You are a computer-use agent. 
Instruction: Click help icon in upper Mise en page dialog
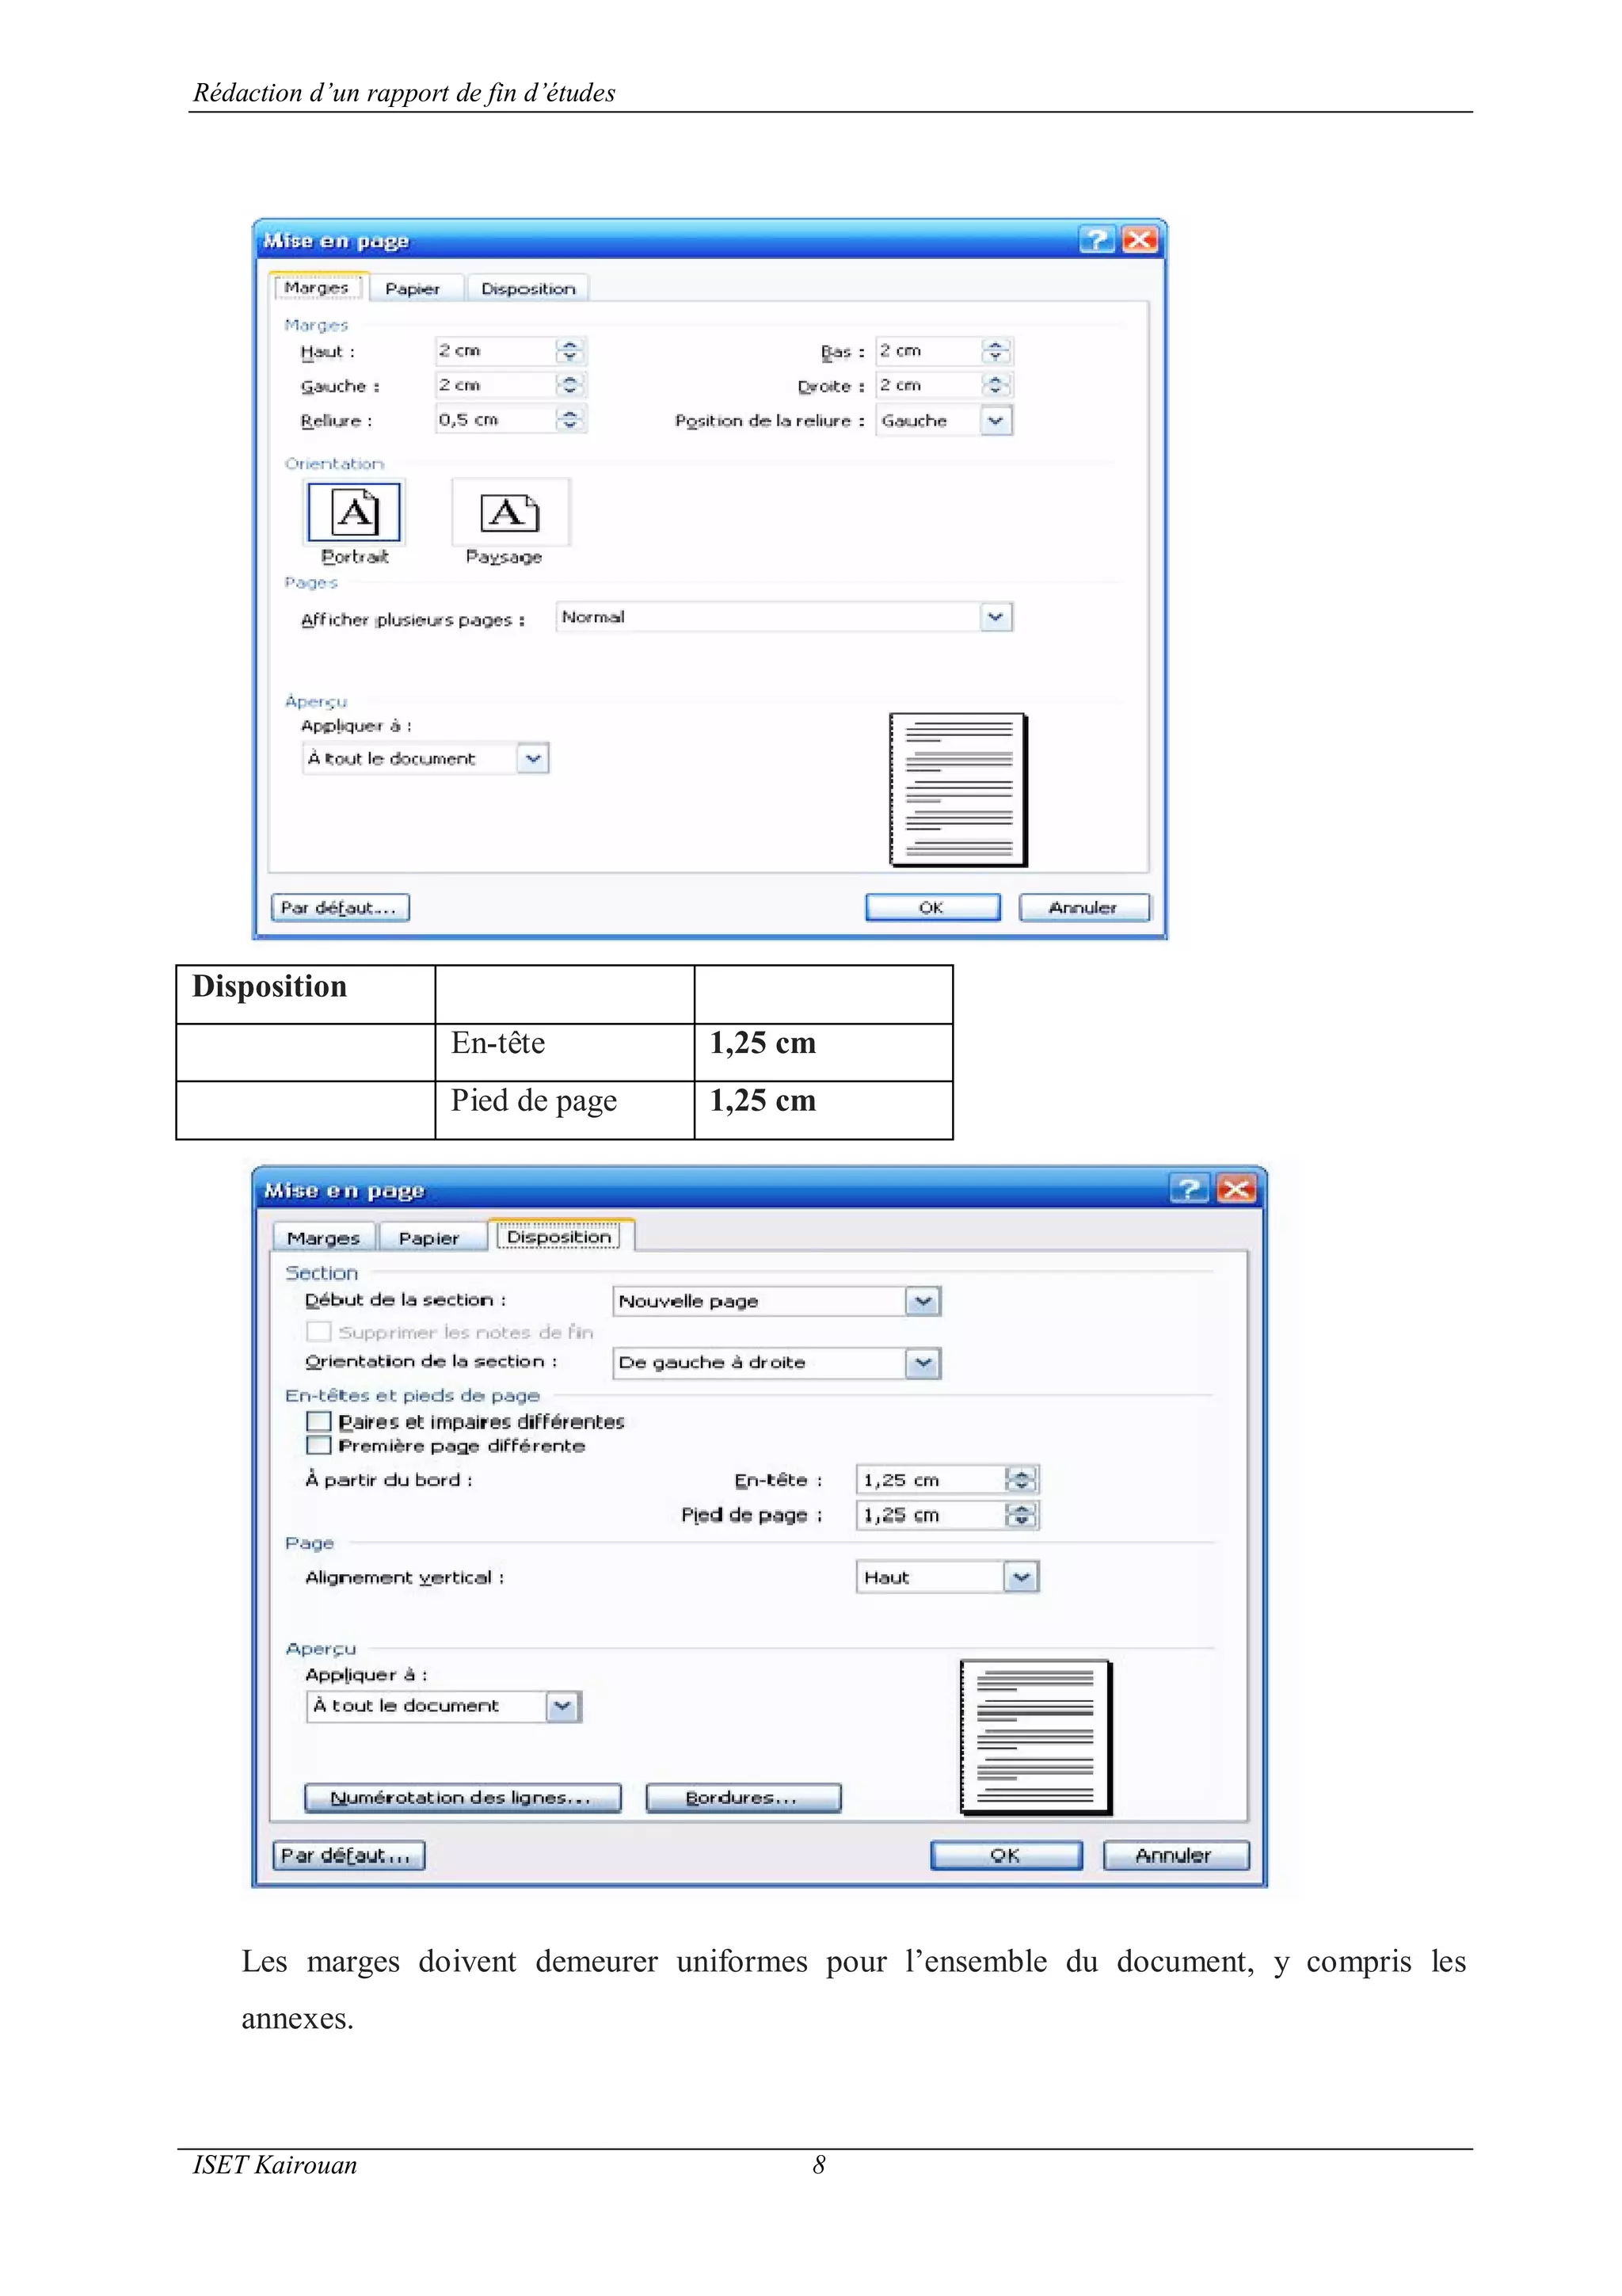(1095, 240)
